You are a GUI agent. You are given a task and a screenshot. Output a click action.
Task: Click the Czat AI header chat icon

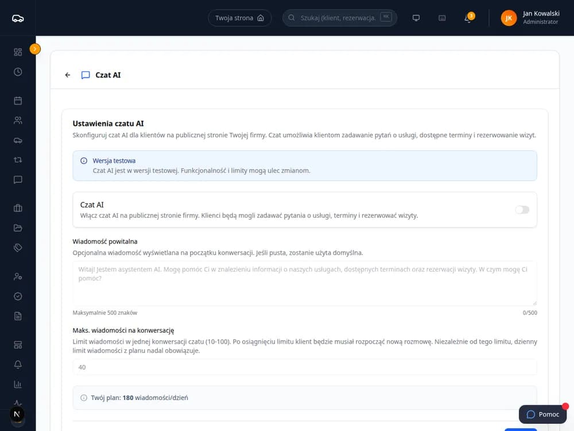click(x=86, y=75)
